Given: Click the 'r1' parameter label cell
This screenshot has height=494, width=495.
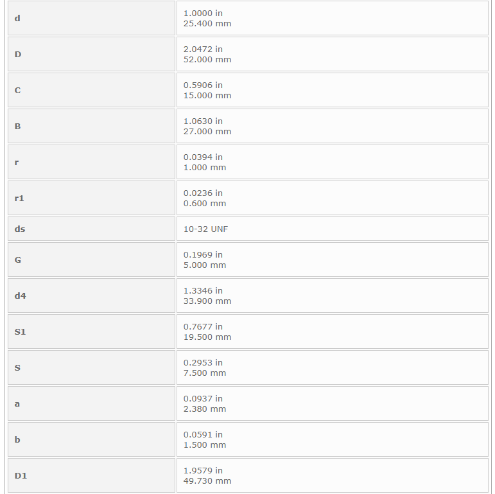Looking at the screenshot, I should click(91, 198).
